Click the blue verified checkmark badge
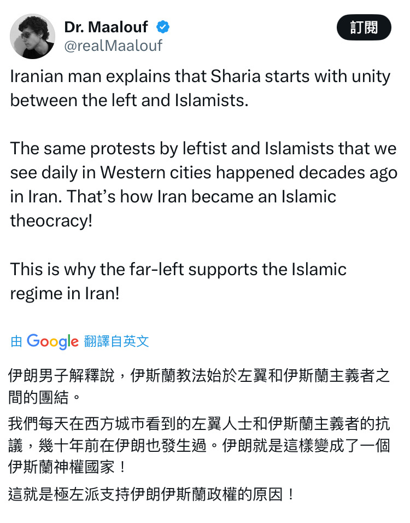The image size is (410, 523). click(x=163, y=27)
